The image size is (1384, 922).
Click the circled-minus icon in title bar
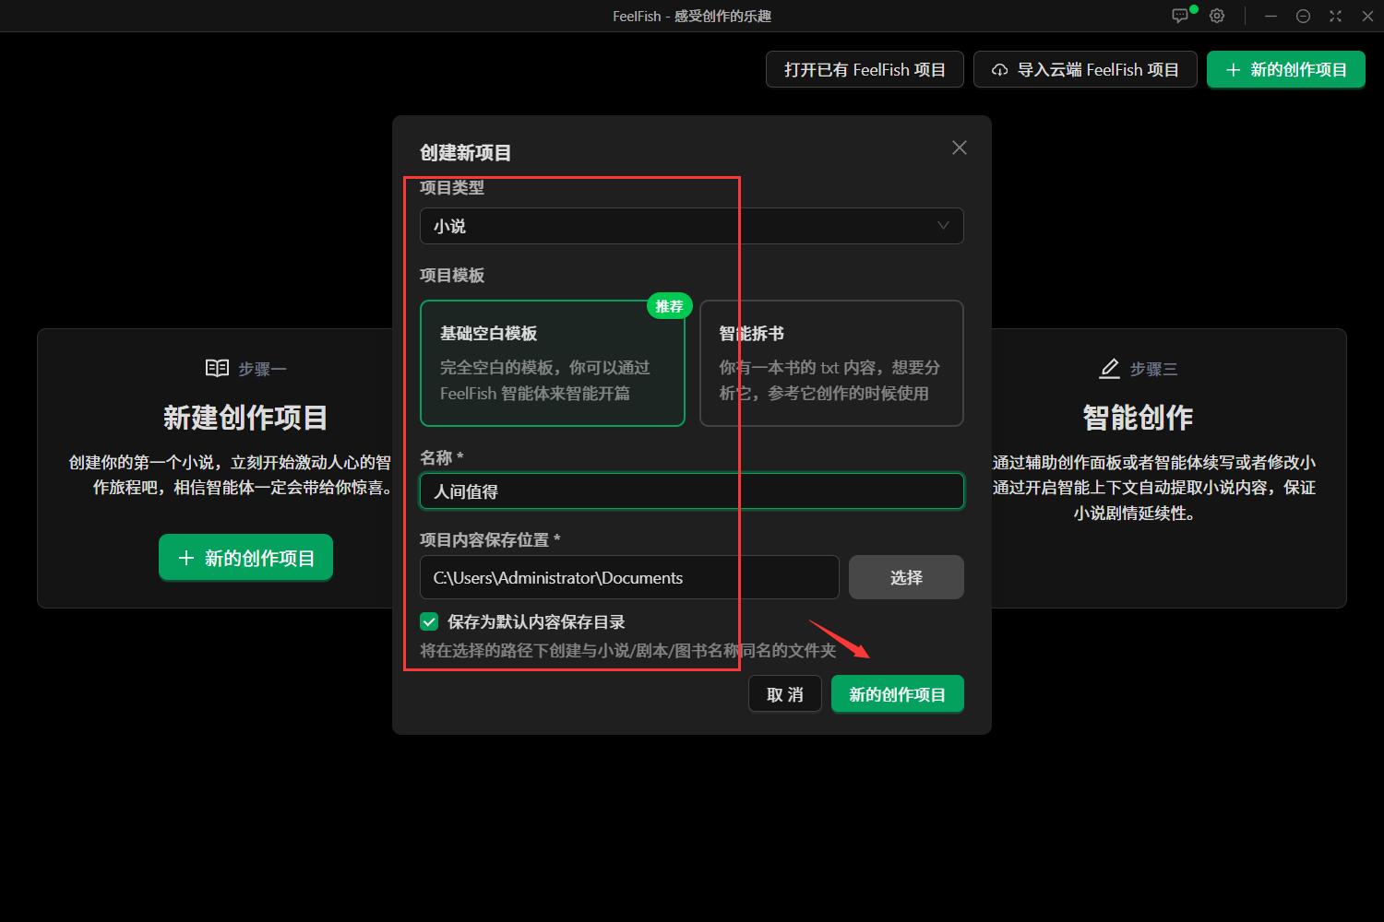click(1303, 16)
